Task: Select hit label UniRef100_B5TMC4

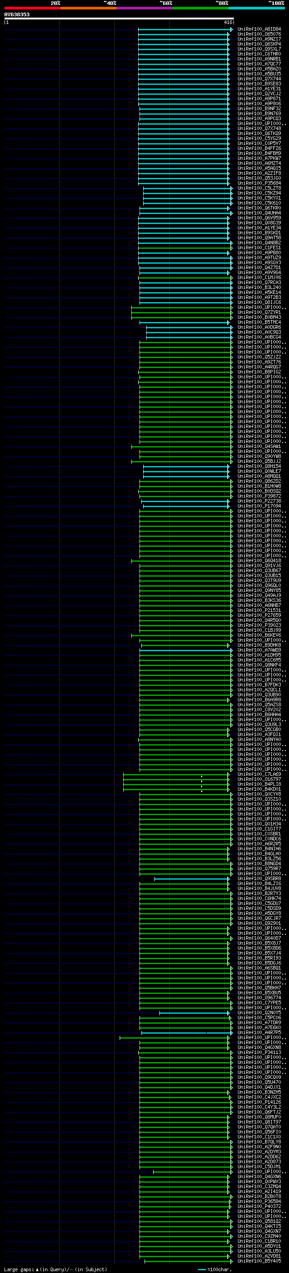Action: pyautogui.click(x=259, y=322)
